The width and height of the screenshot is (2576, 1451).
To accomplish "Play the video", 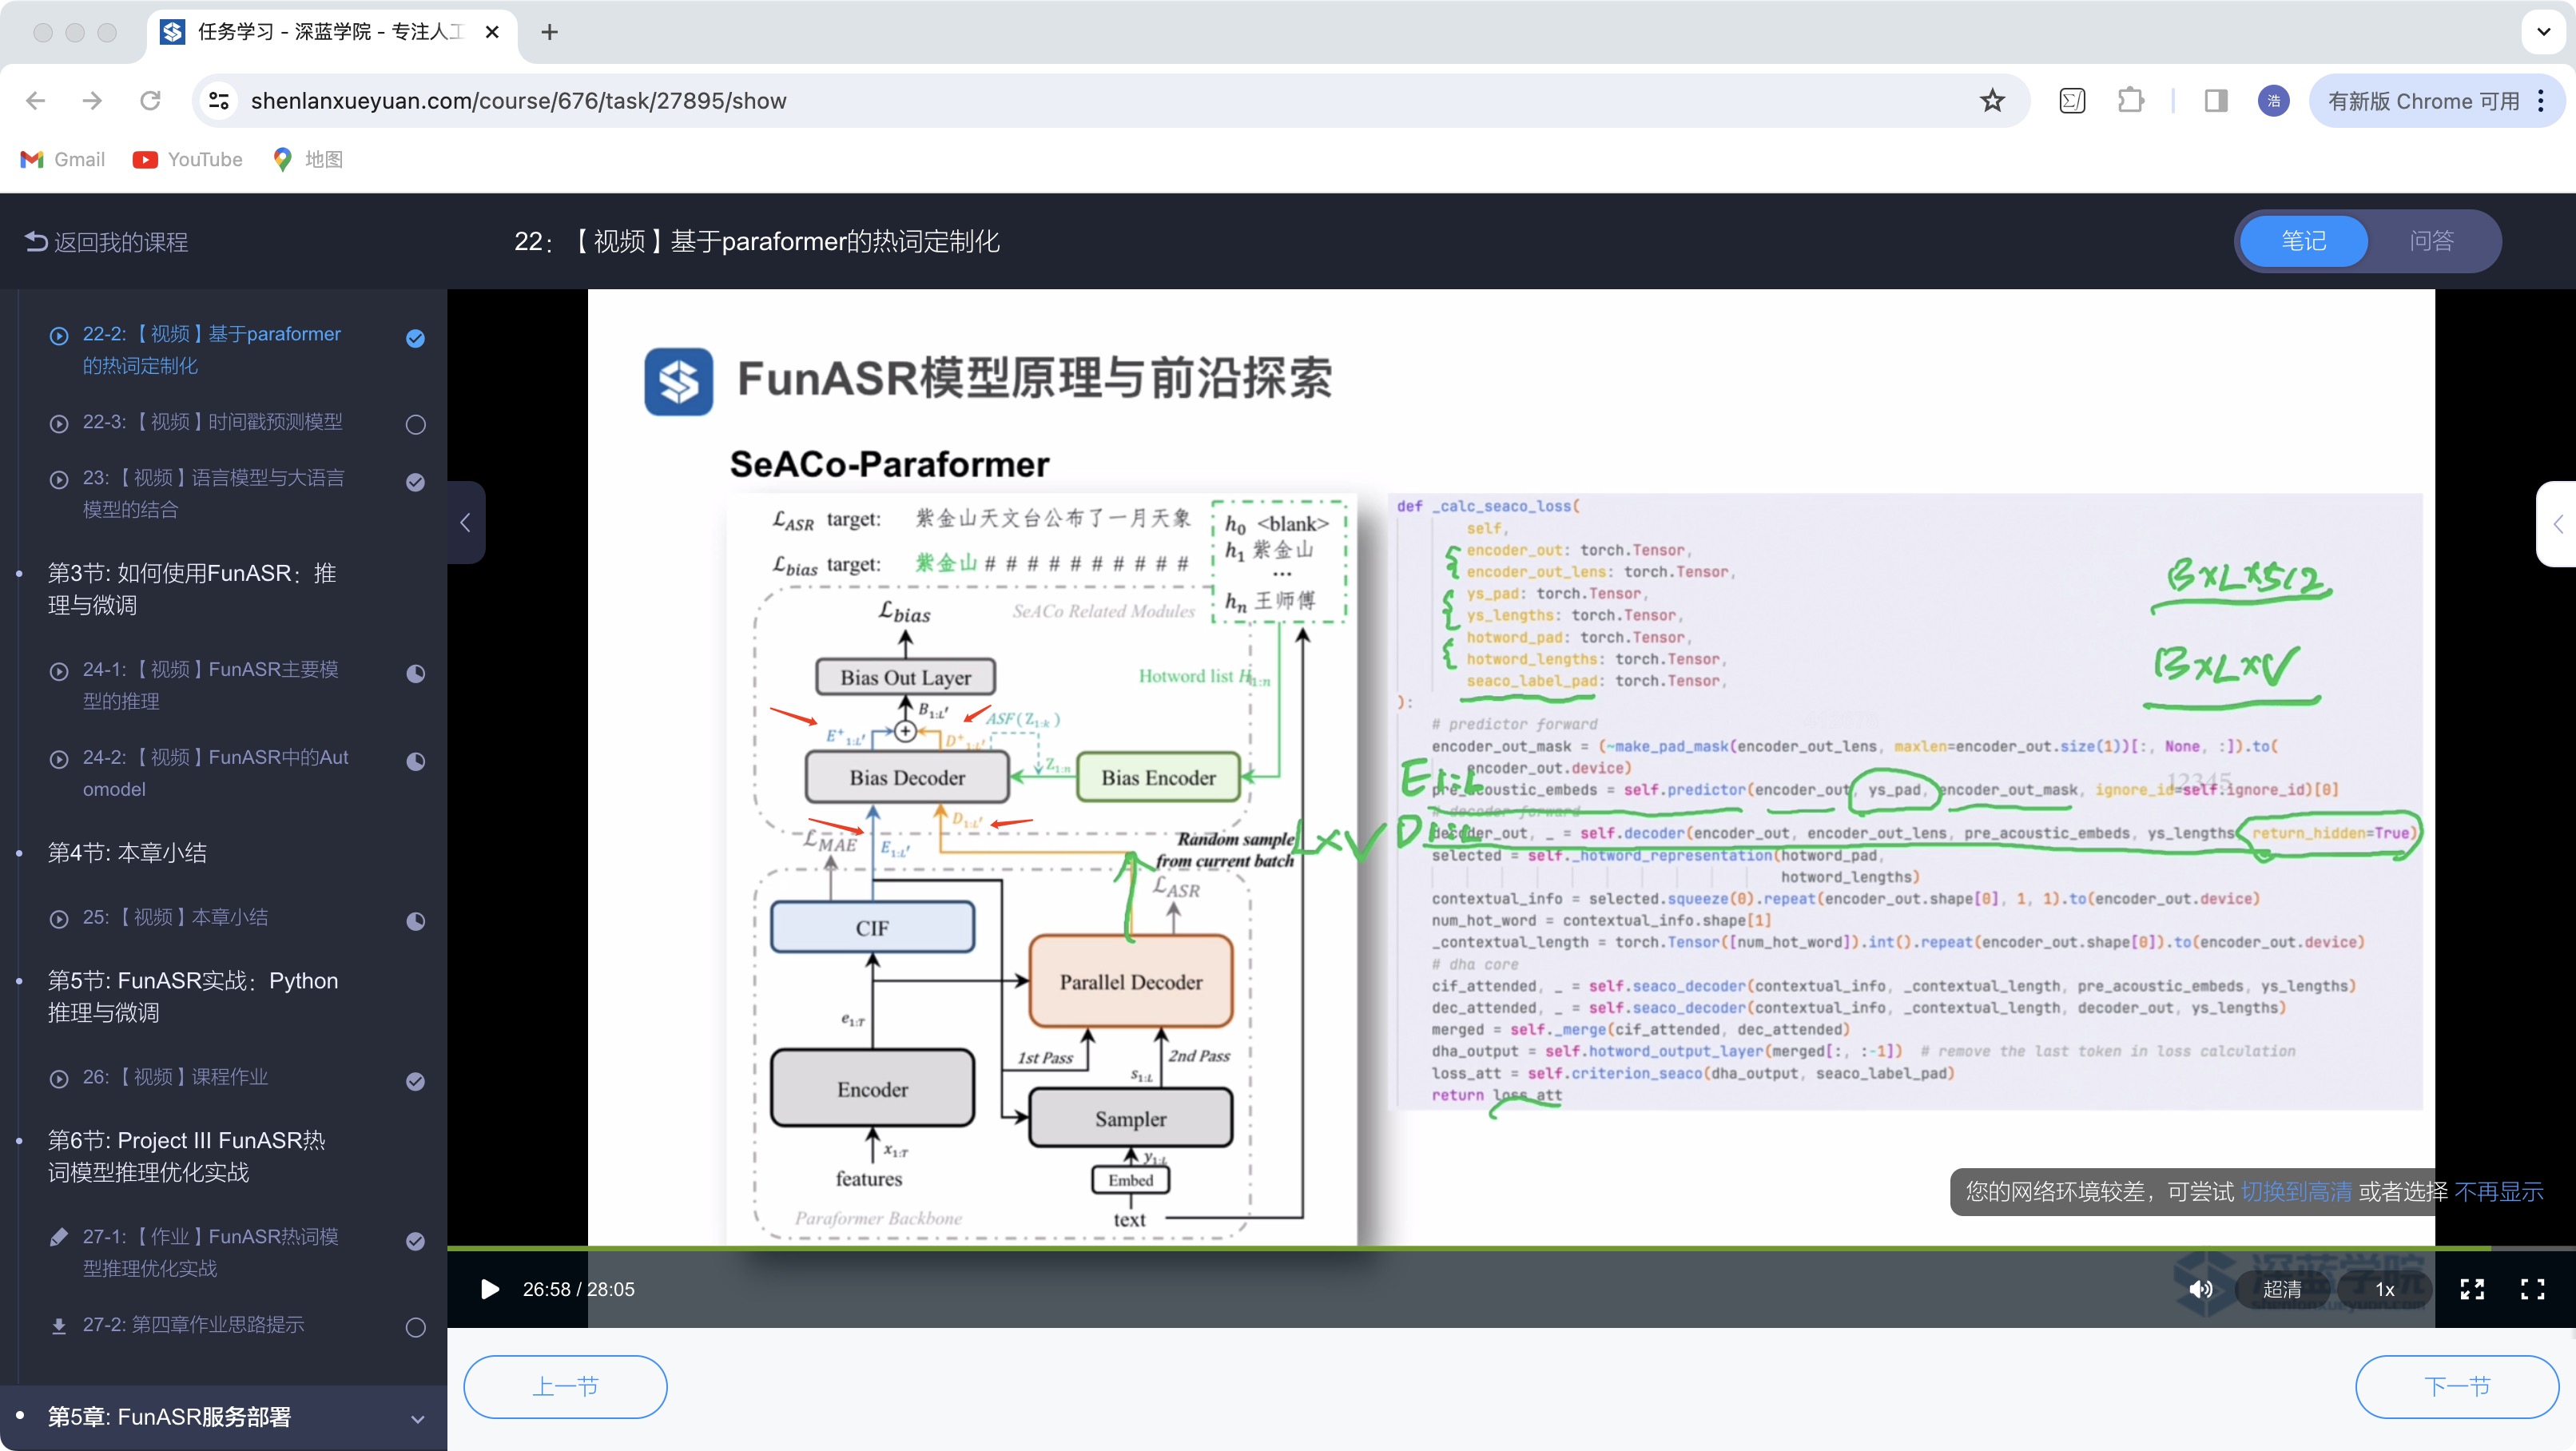I will pyautogui.click(x=489, y=1289).
